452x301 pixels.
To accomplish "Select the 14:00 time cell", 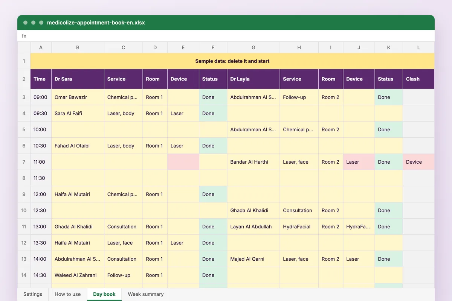I will [41, 259].
